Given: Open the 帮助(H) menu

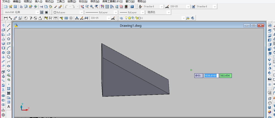Looking at the screenshot, I should pyautogui.click(x=142, y=1).
